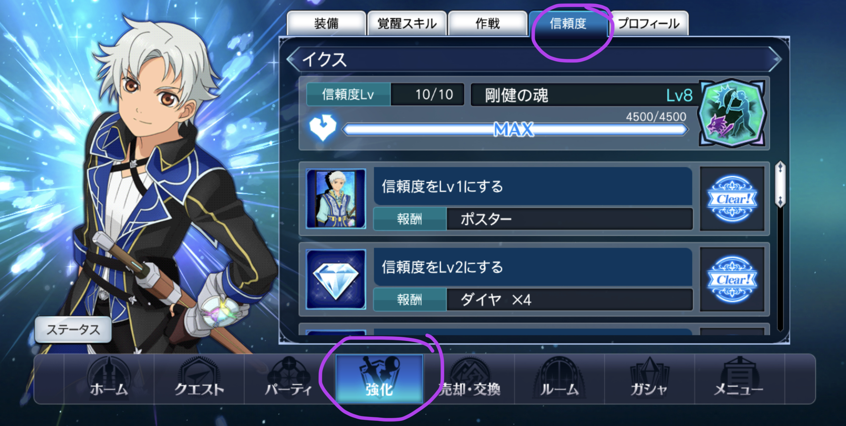Open the 作戦 tab
Screen dimensions: 846x426
tap(488, 23)
